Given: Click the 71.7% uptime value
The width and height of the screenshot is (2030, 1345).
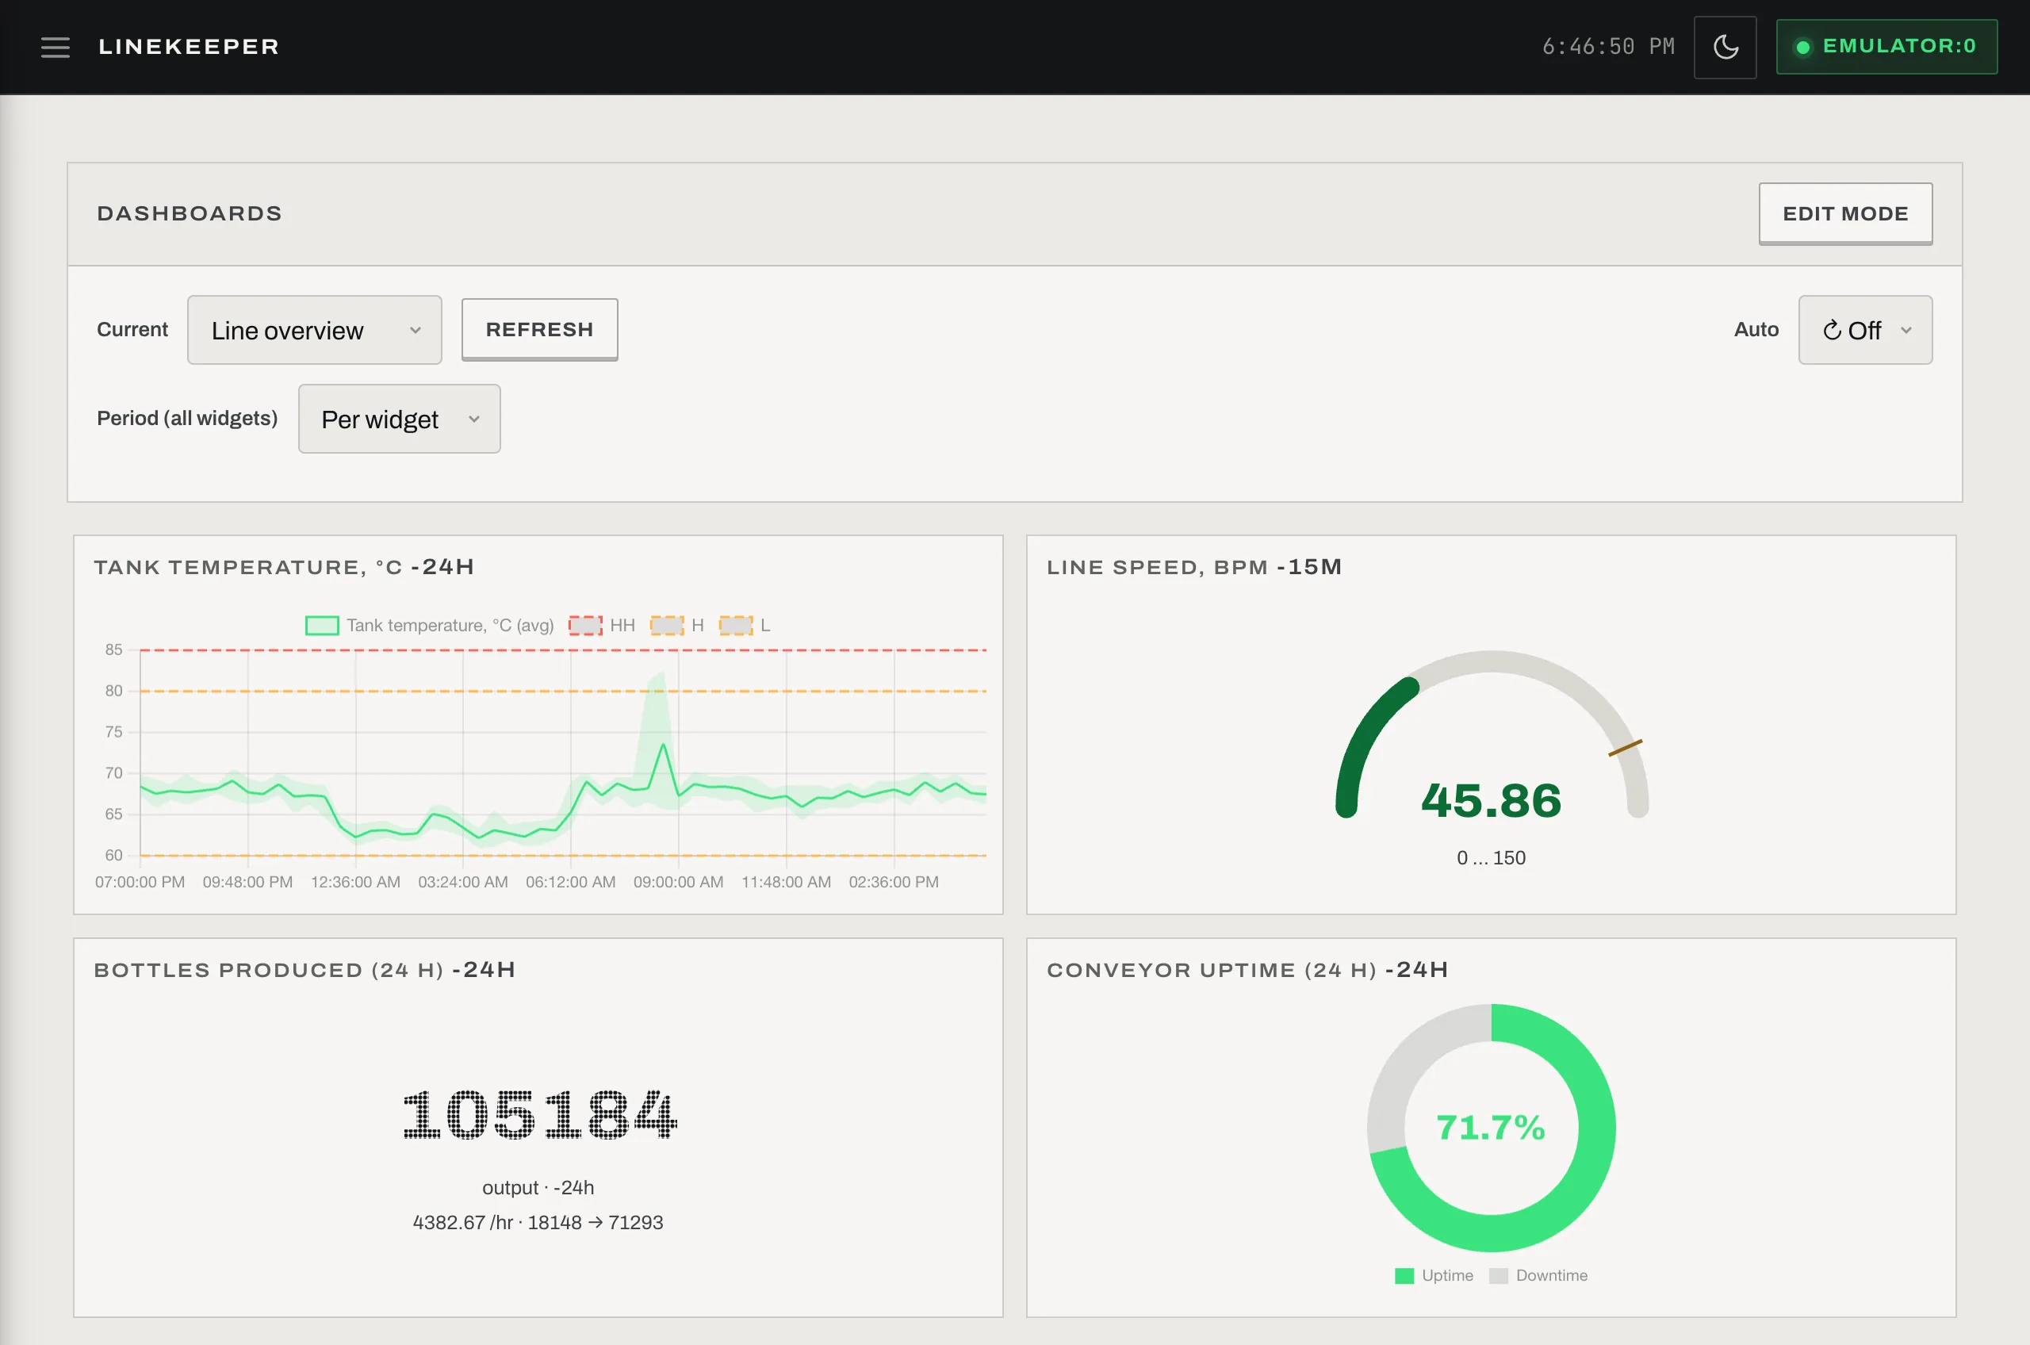Looking at the screenshot, I should coord(1491,1127).
